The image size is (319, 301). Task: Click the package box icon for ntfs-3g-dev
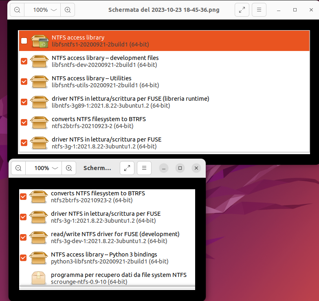[x=38, y=237]
